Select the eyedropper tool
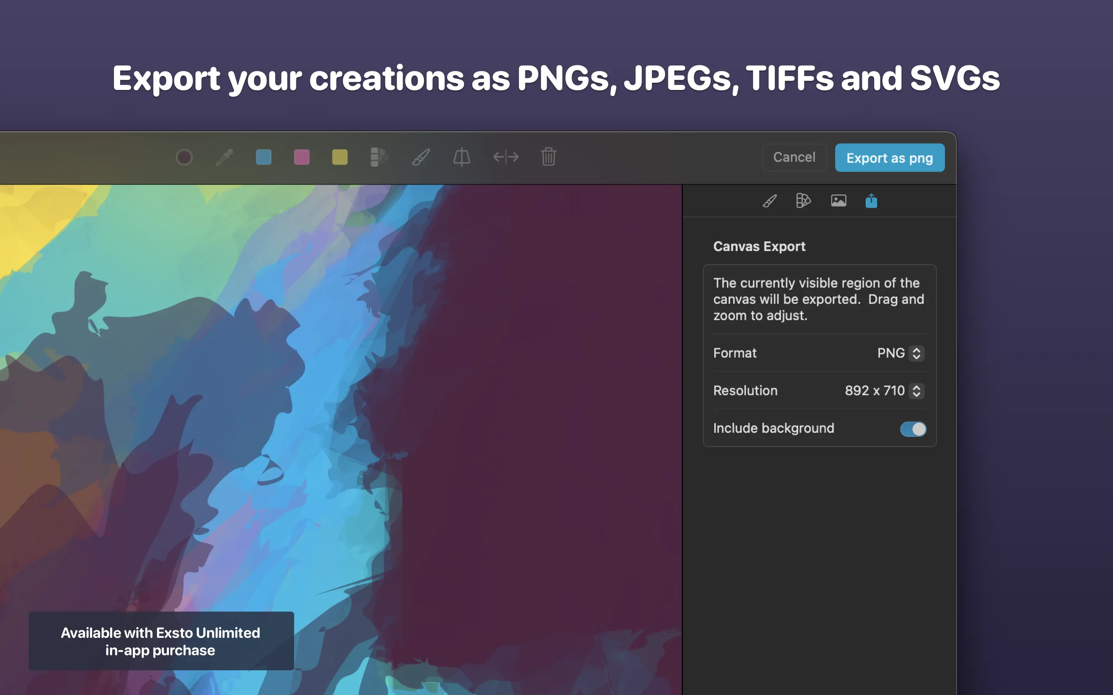This screenshot has width=1113, height=695. click(x=225, y=157)
